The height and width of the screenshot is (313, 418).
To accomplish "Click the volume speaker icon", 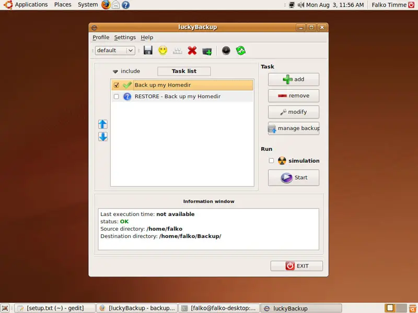I will point(301,5).
